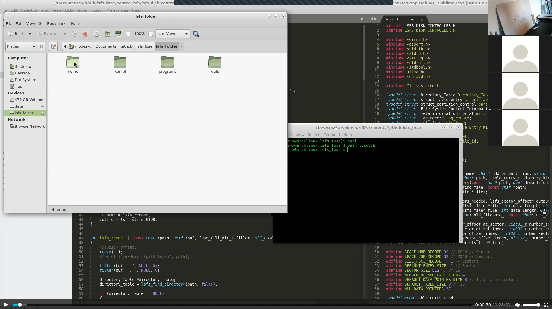
Task: Eject the data device
Action: [42, 106]
